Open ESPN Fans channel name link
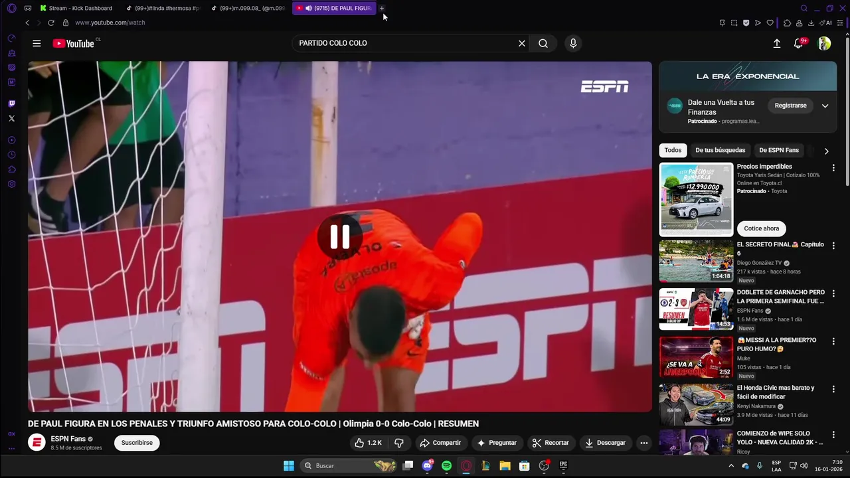This screenshot has width=850, height=478. (68, 439)
